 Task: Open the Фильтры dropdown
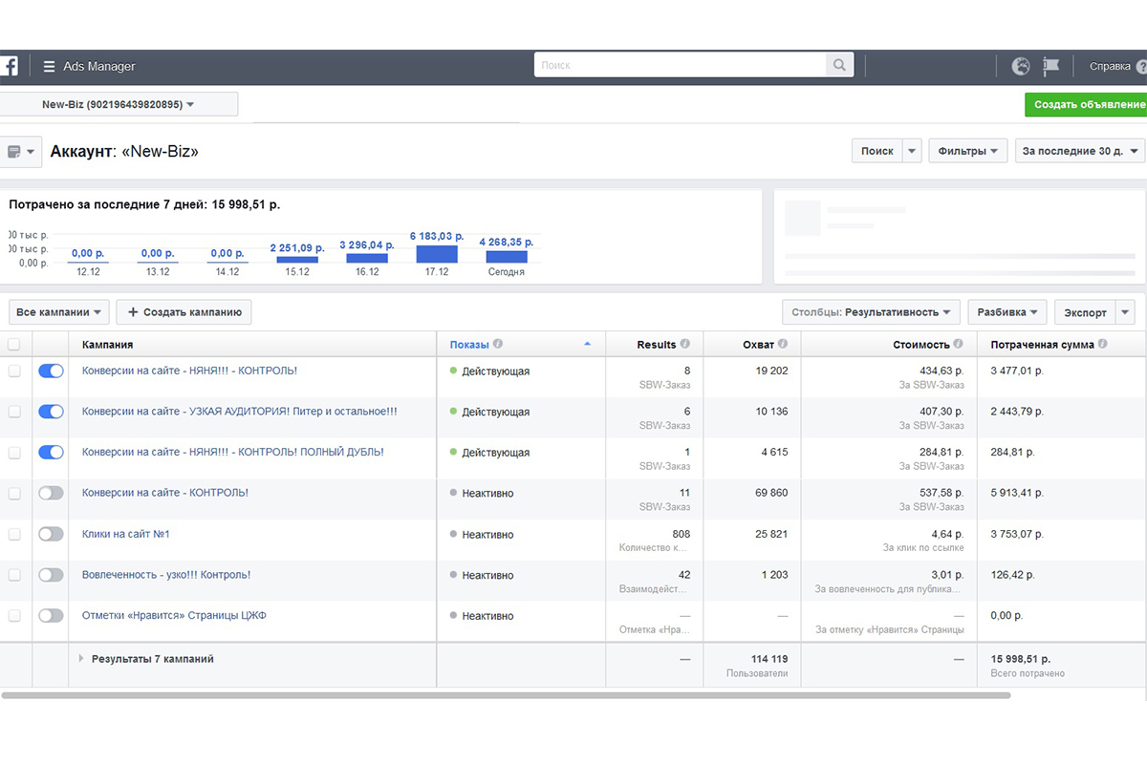[967, 151]
